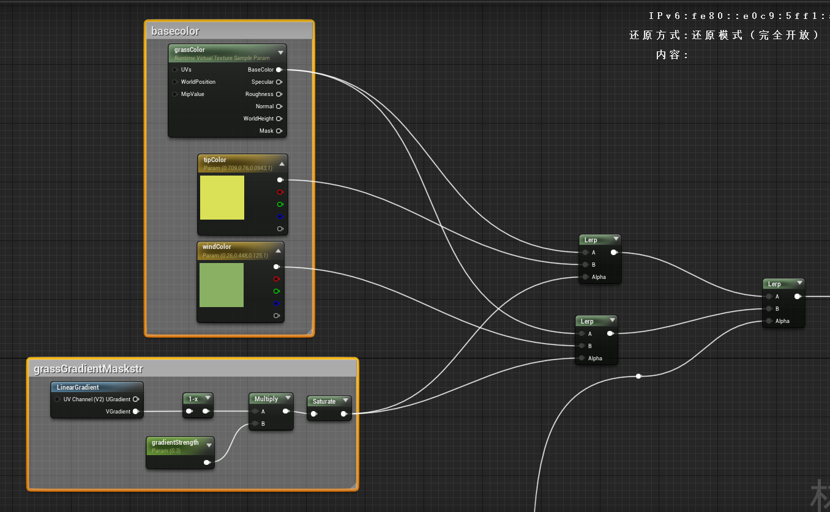Click LinearGradient UGradient output pin
The height and width of the screenshot is (512, 830).
coord(135,399)
